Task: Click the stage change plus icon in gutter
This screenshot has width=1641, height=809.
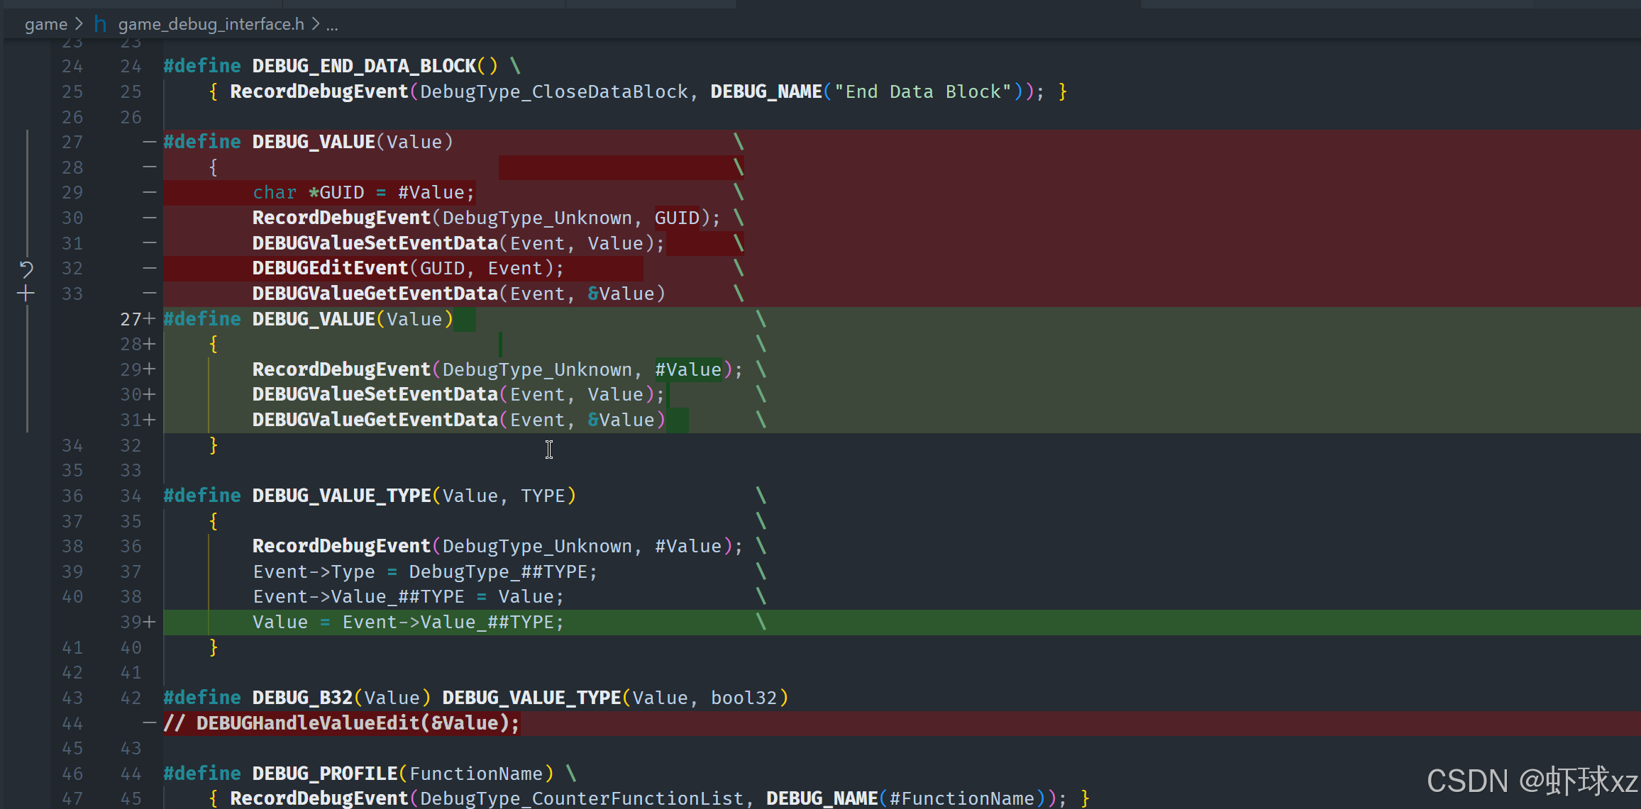Action: [x=26, y=294]
